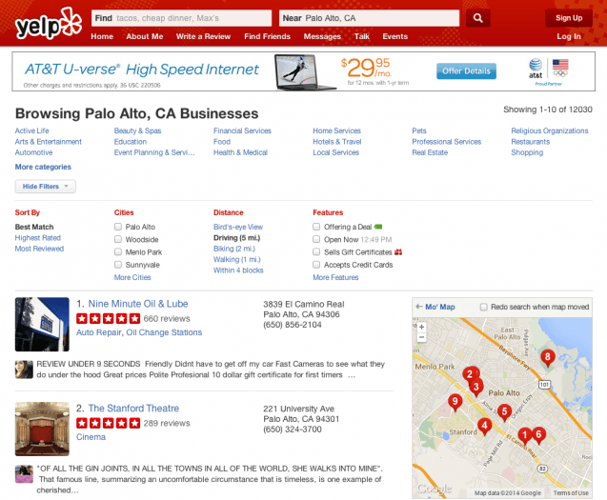The width and height of the screenshot is (607, 500).
Task: Open the Oil Change Stations category link
Action: click(x=164, y=332)
